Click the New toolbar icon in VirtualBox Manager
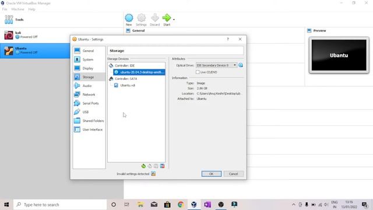This screenshot has height=210, width=373. click(129, 20)
